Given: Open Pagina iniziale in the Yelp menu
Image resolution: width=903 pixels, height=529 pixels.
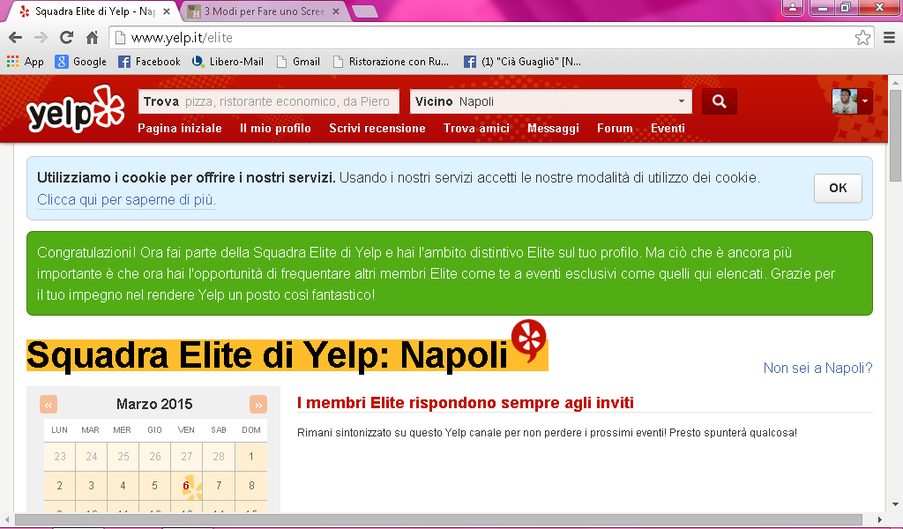Looking at the screenshot, I should [x=180, y=129].
